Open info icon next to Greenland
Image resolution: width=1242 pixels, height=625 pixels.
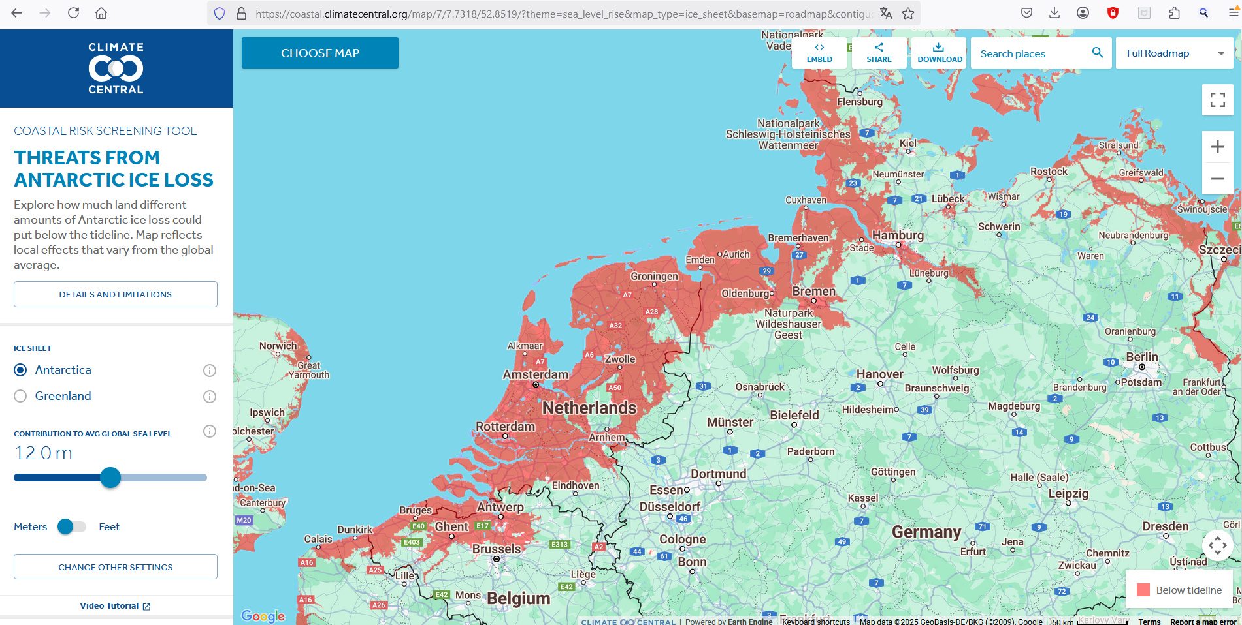[x=209, y=397]
